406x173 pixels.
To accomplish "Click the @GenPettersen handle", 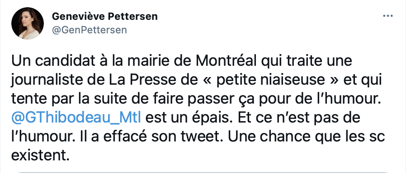I will pos(90,30).
